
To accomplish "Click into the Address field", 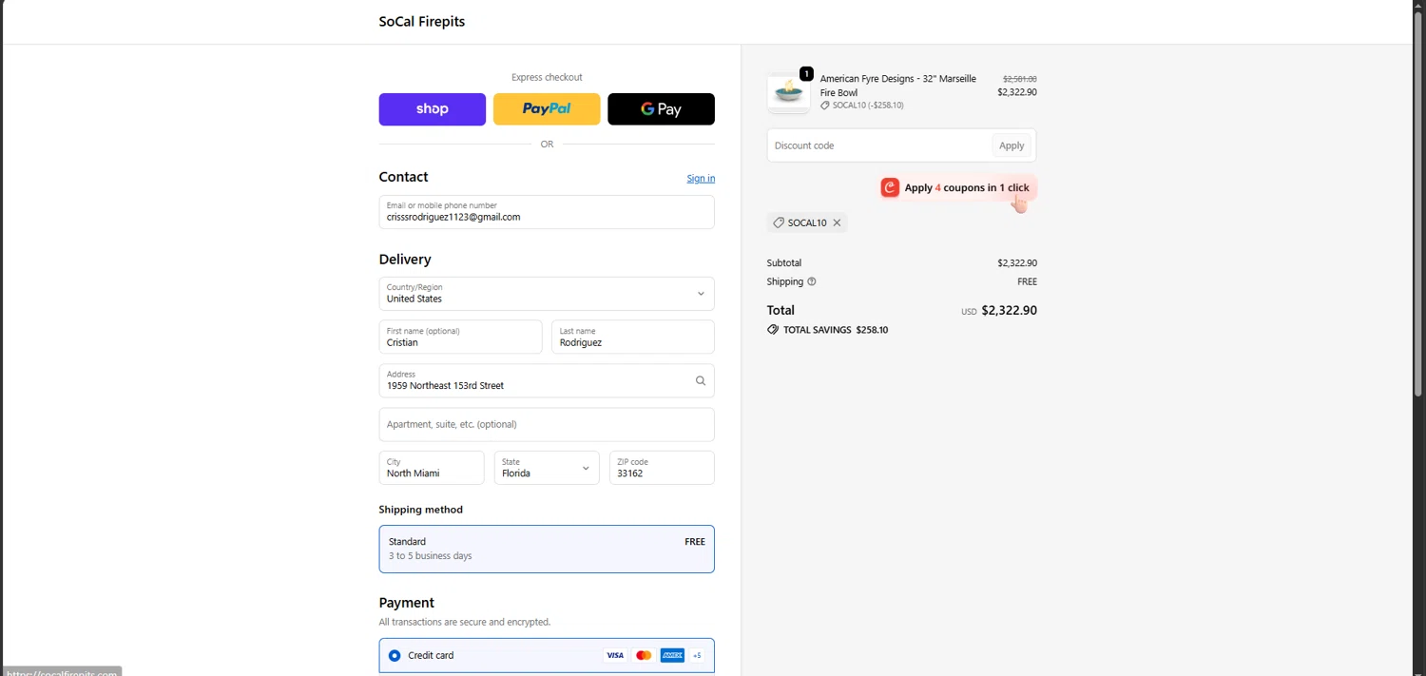I will (x=547, y=380).
